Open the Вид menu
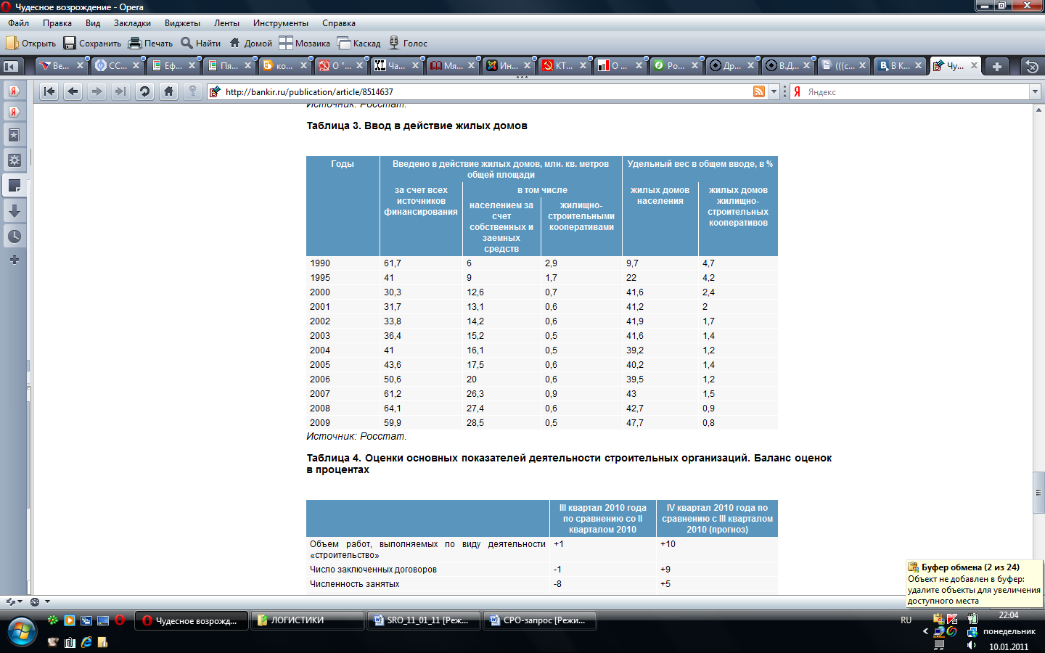Viewport: 1045px width, 653px height. [93, 23]
